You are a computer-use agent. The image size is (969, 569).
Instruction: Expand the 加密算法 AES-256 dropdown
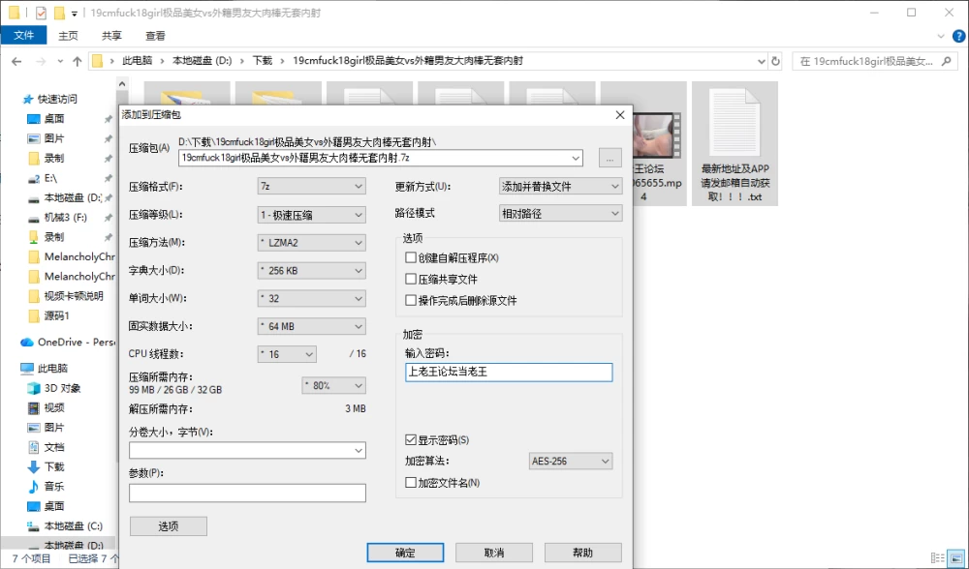[x=571, y=461]
